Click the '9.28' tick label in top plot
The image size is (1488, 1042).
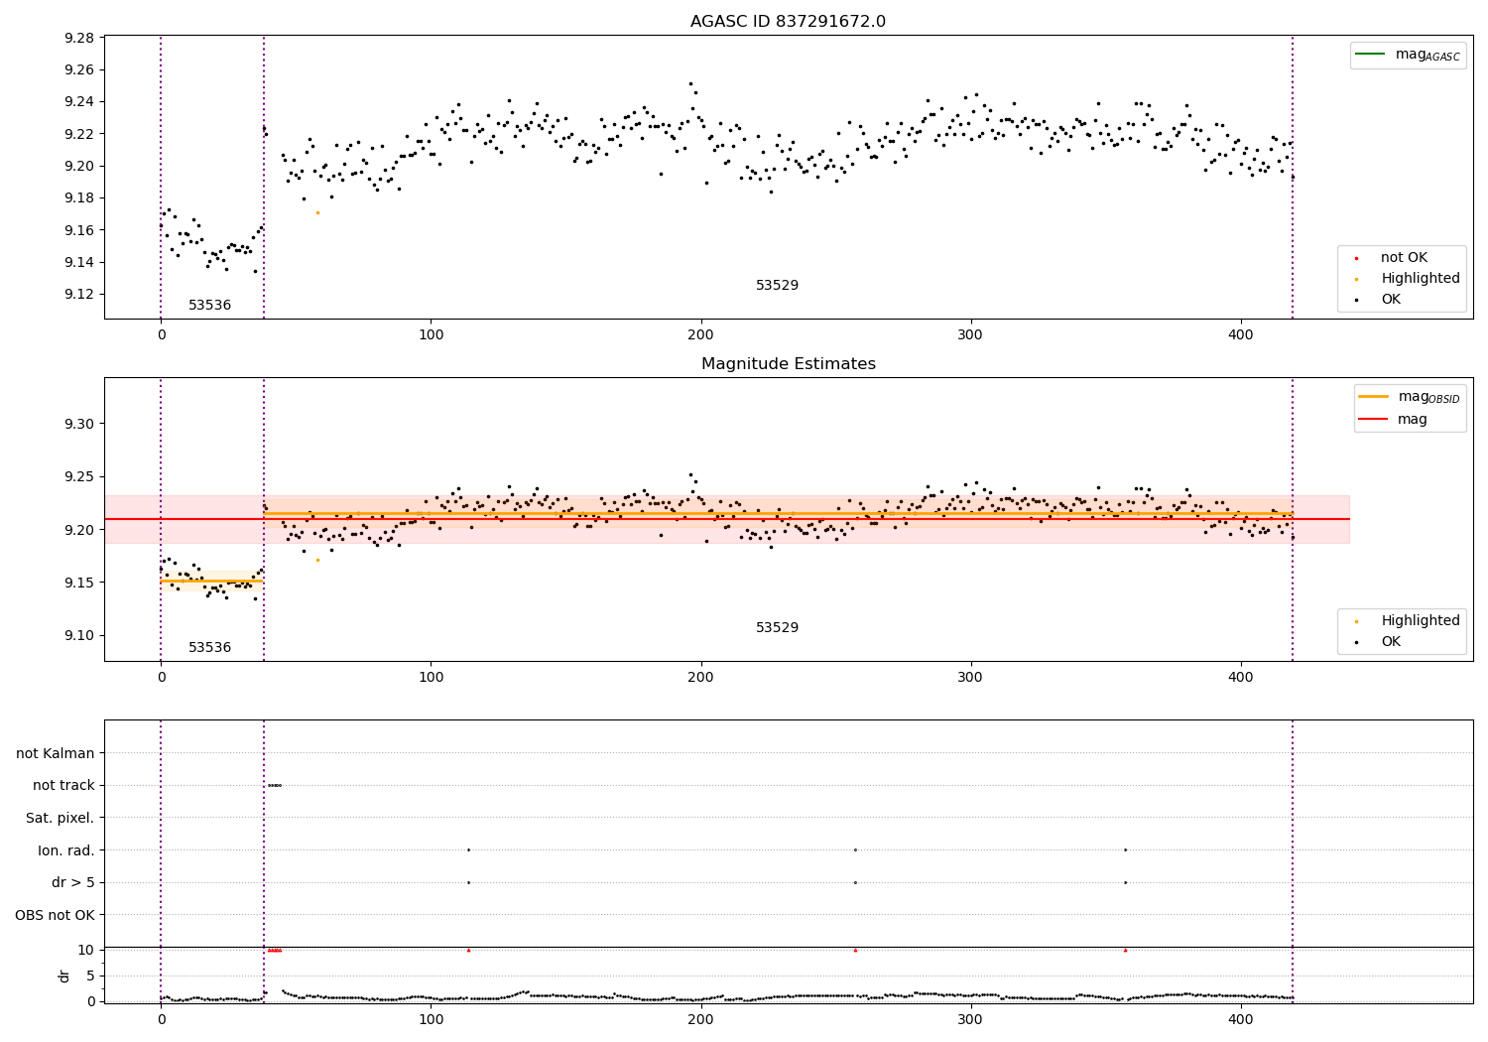[79, 39]
